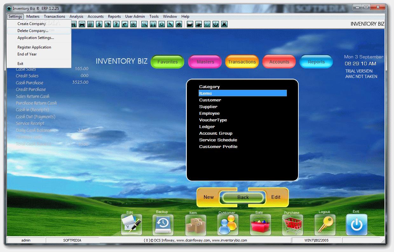The width and height of the screenshot is (394, 252).
Task: Open the Masters menu in menu bar
Action: (x=33, y=16)
